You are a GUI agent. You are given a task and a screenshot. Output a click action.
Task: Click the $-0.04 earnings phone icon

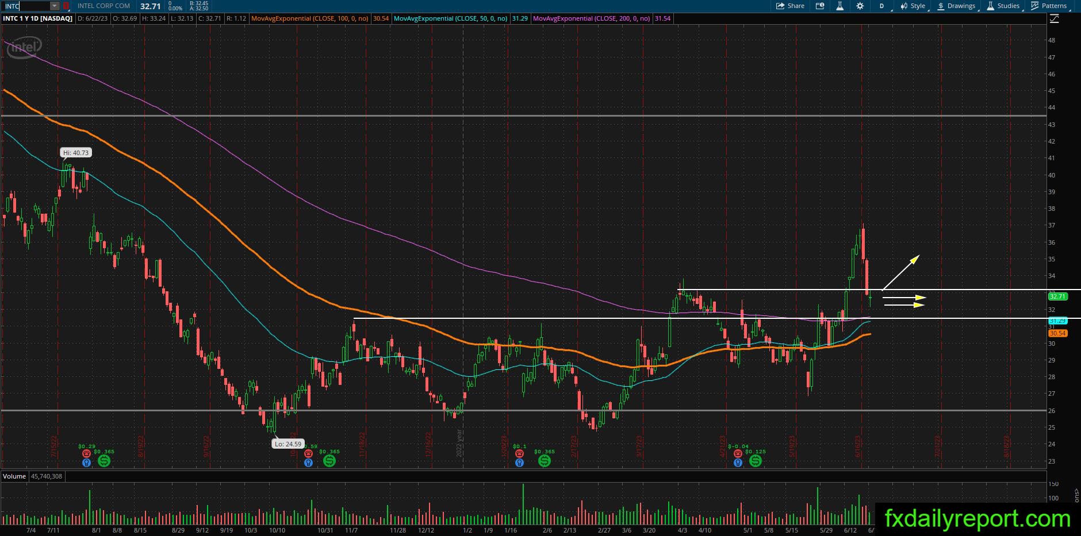[x=738, y=453]
